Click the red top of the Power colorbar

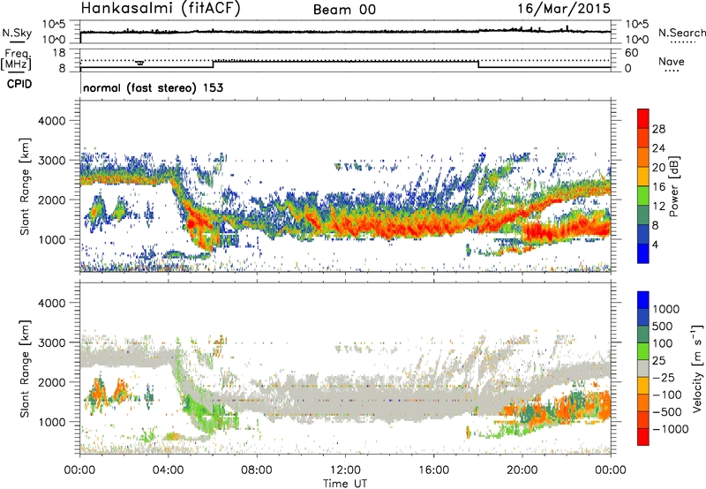point(643,118)
